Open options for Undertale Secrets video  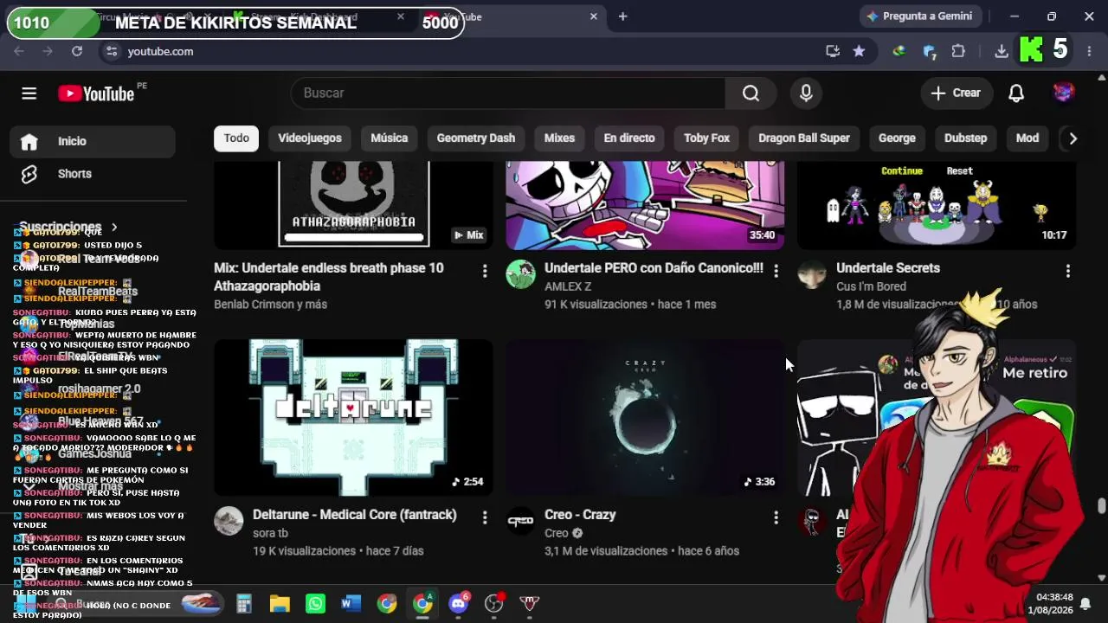click(1067, 271)
